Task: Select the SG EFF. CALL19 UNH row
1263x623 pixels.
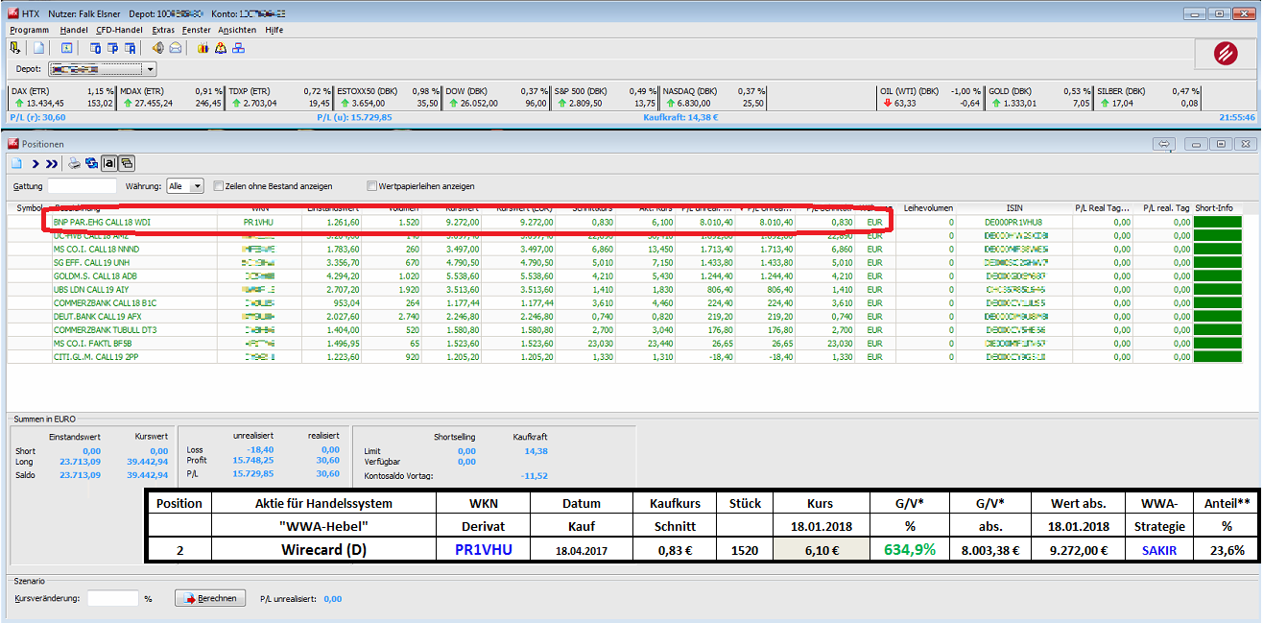Action: [x=626, y=262]
